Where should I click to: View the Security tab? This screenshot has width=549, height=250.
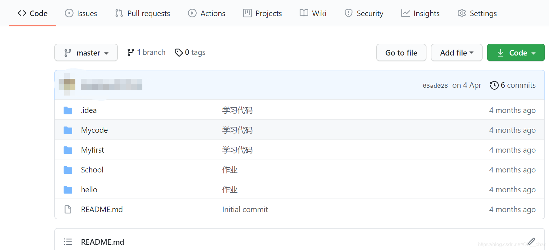coord(364,13)
